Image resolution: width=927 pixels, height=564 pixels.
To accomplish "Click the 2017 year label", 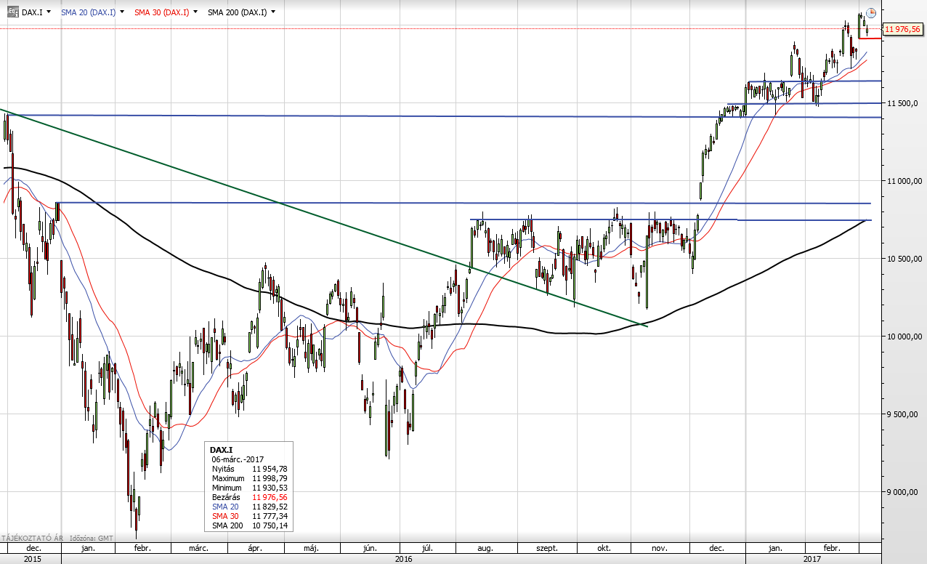I will tap(813, 559).
